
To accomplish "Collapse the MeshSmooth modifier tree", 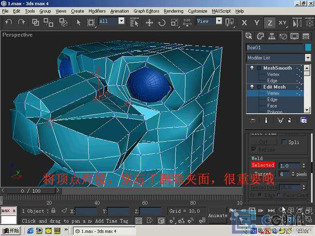I will (259, 68).
